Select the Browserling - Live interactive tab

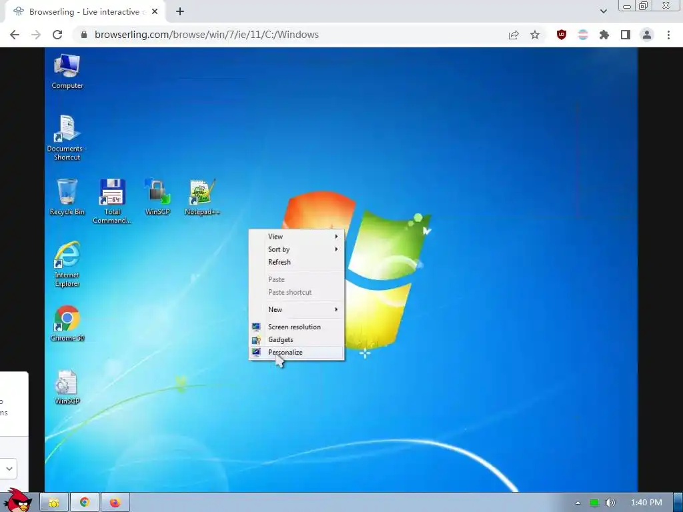click(85, 12)
